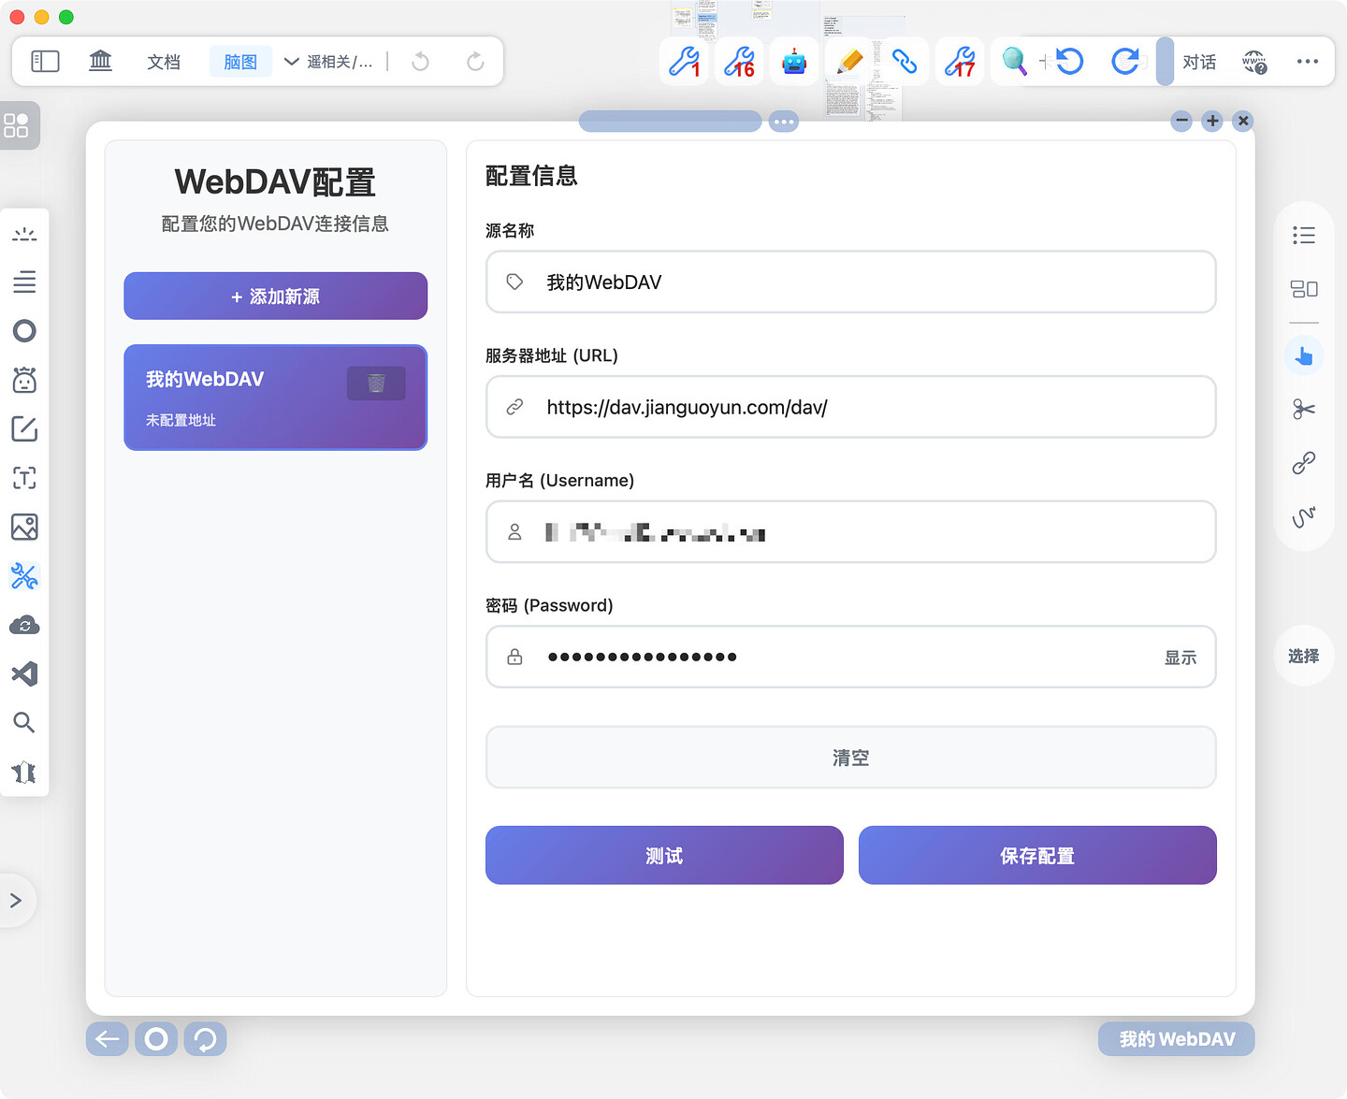Click the 服务器地址 URL input field
Screen dimensions: 1347x1099
click(x=851, y=407)
